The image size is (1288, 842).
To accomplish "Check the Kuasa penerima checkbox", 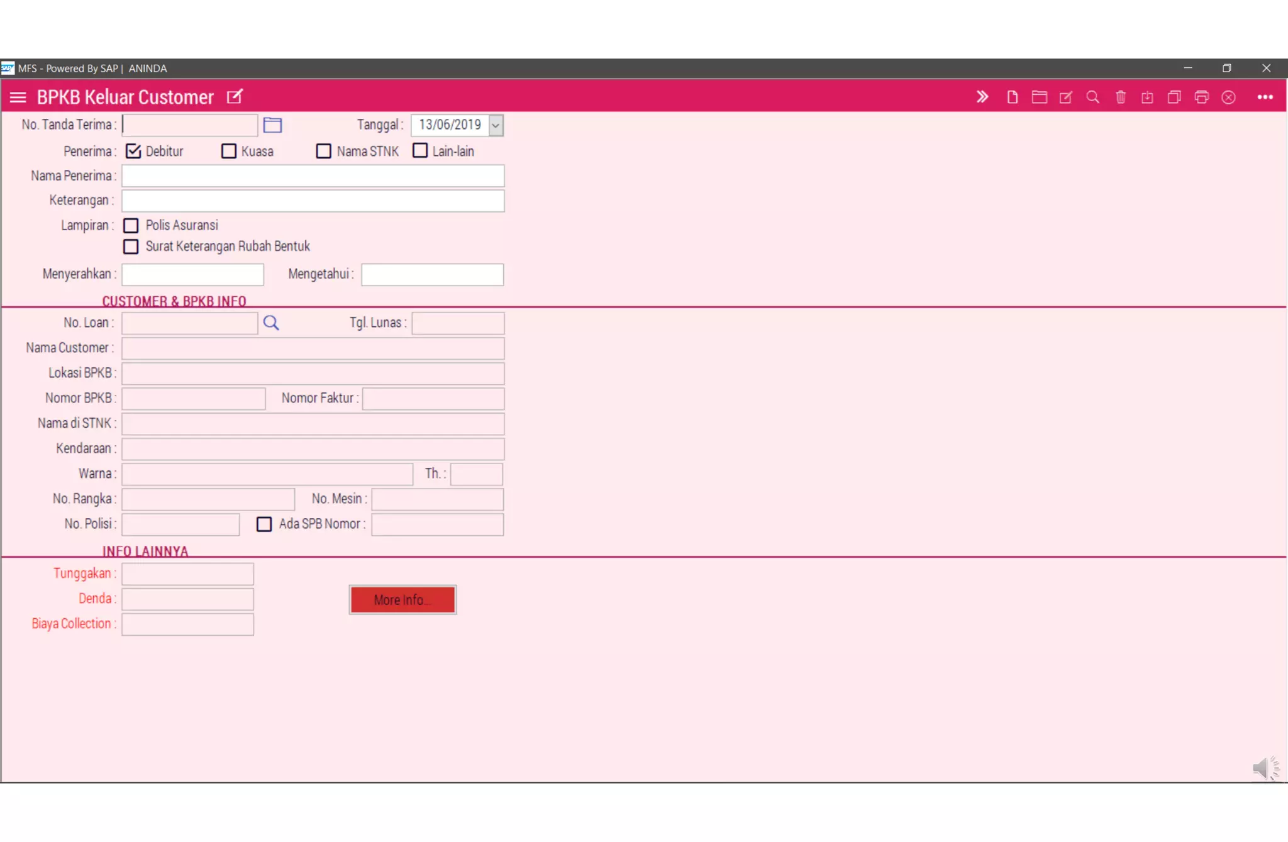I will (229, 151).
